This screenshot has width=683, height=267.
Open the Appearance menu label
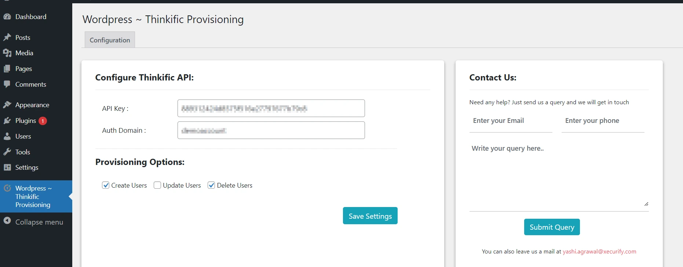pyautogui.click(x=32, y=105)
